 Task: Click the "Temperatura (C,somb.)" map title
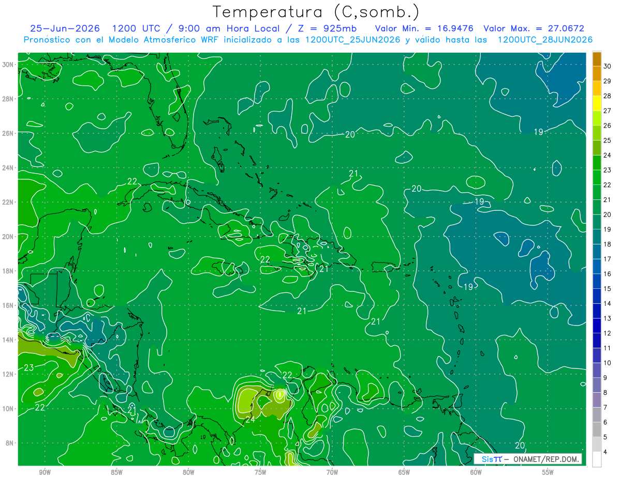click(x=316, y=11)
